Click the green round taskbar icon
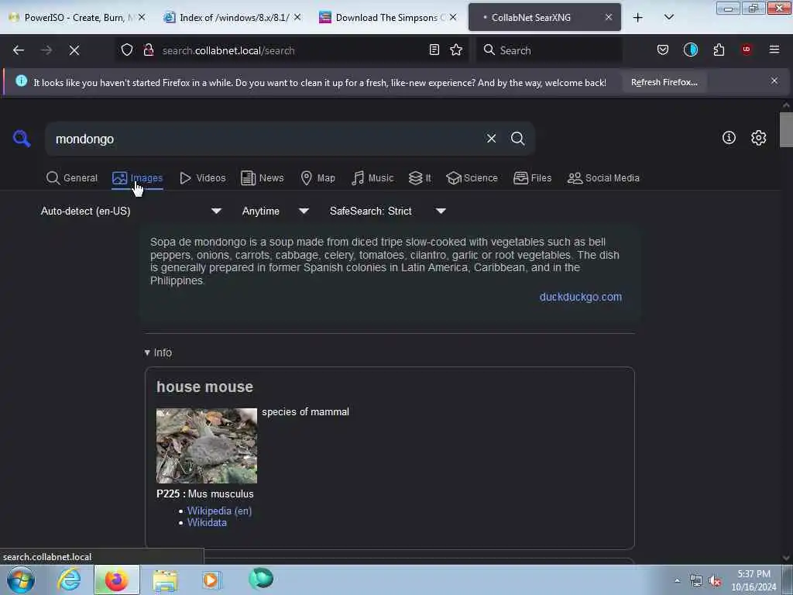Image resolution: width=793 pixels, height=595 pixels. 261,579
